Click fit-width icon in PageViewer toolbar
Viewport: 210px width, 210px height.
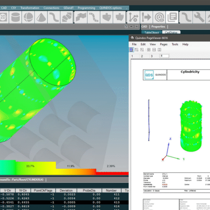154,50
